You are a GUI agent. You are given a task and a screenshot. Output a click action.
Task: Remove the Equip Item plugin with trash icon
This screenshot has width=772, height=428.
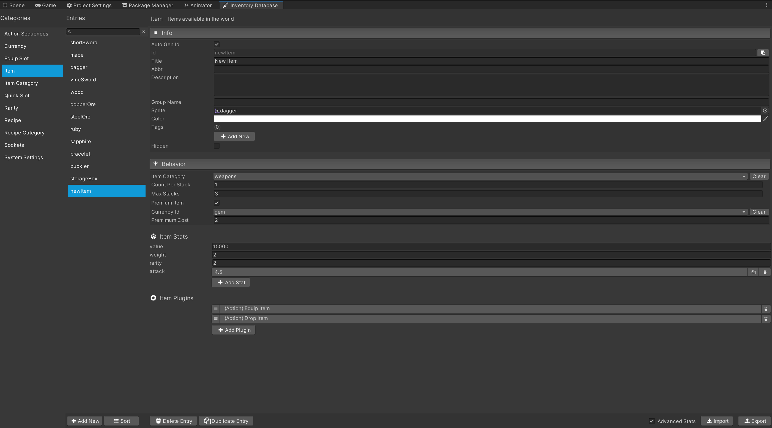(766, 309)
